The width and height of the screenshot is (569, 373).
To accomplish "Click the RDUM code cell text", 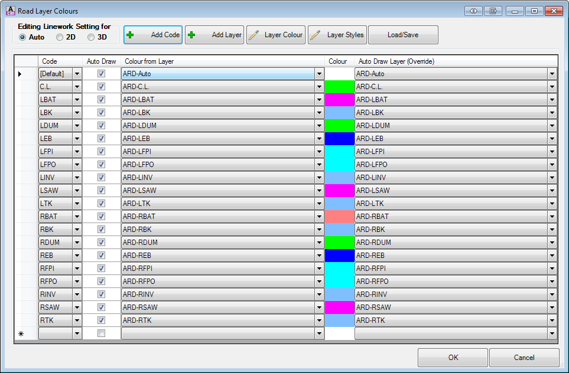I will coord(50,243).
